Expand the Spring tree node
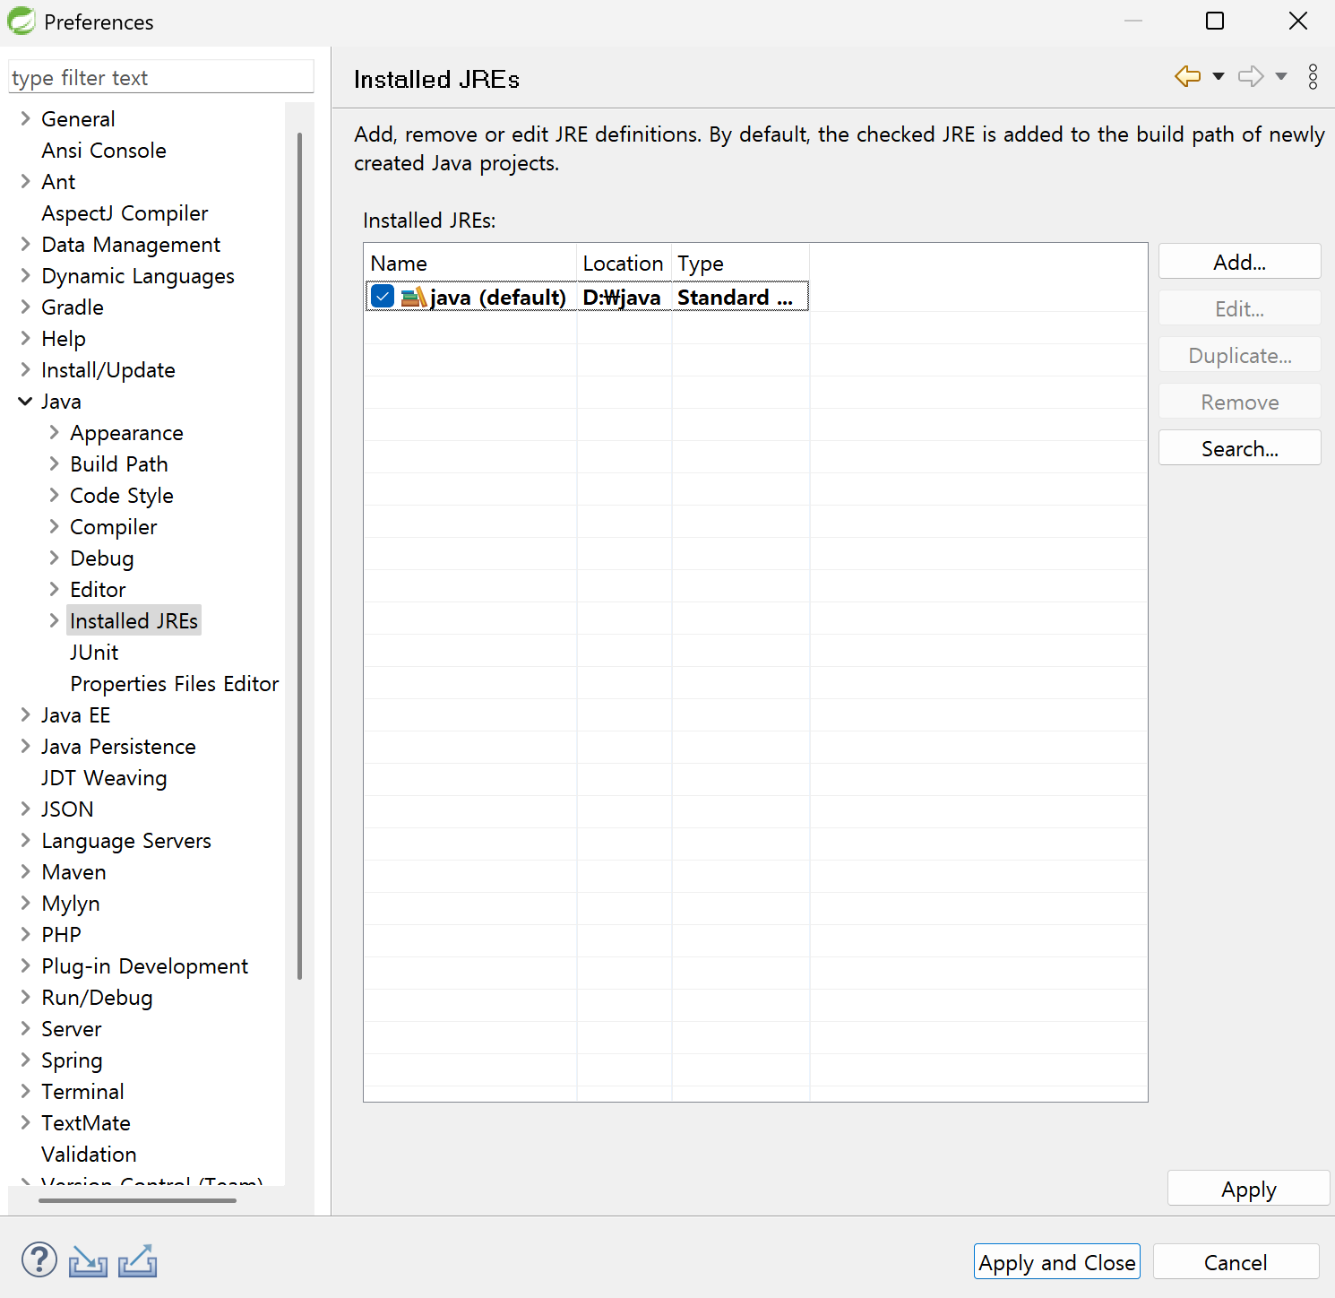This screenshot has height=1298, width=1335. click(x=25, y=1060)
